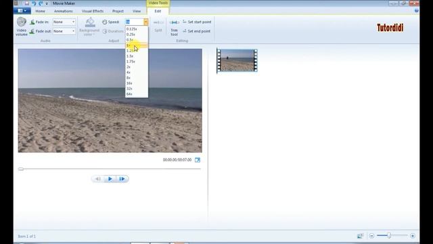Click Set start point
Image resolution: width=433 pixels, height=244 pixels.
click(x=197, y=22)
